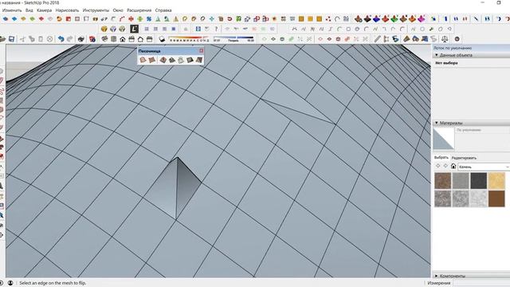Click the gray Redo arrow
The height and width of the screenshot is (287, 510).
[x=69, y=39]
